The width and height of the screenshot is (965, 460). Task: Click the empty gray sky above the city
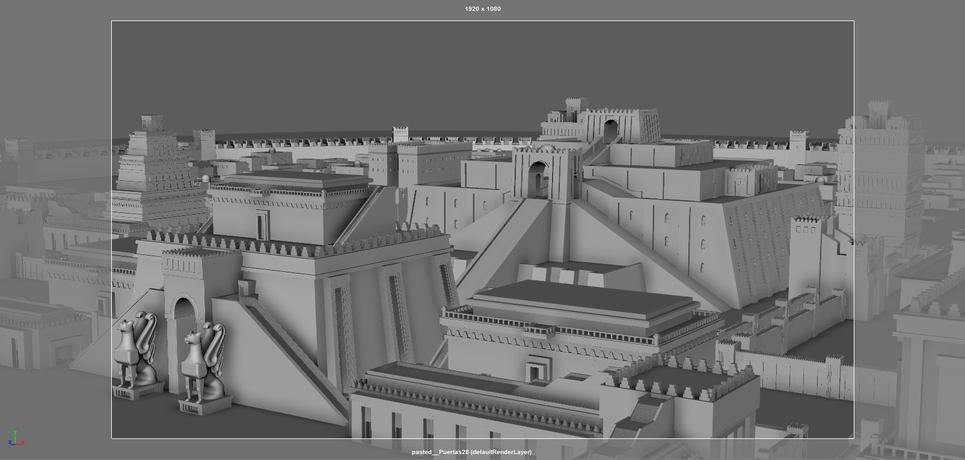[421, 72]
